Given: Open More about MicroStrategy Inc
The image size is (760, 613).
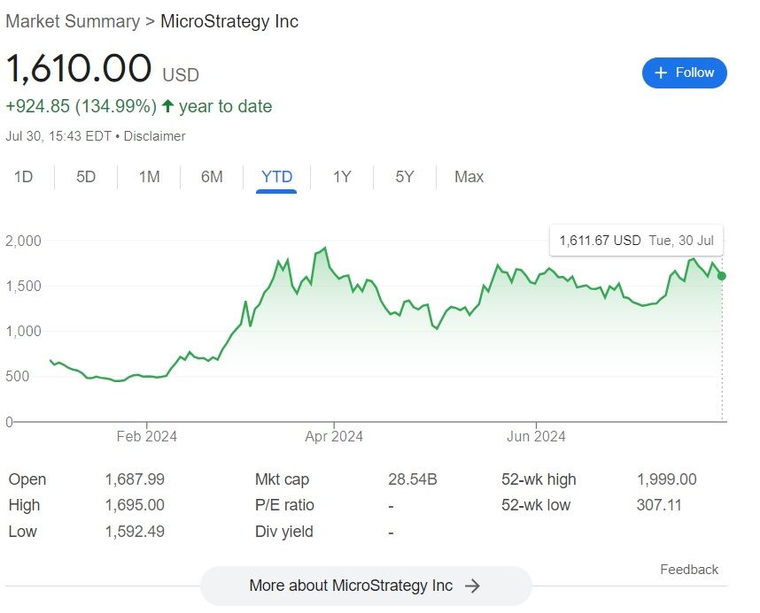Looking at the screenshot, I should coord(365,586).
